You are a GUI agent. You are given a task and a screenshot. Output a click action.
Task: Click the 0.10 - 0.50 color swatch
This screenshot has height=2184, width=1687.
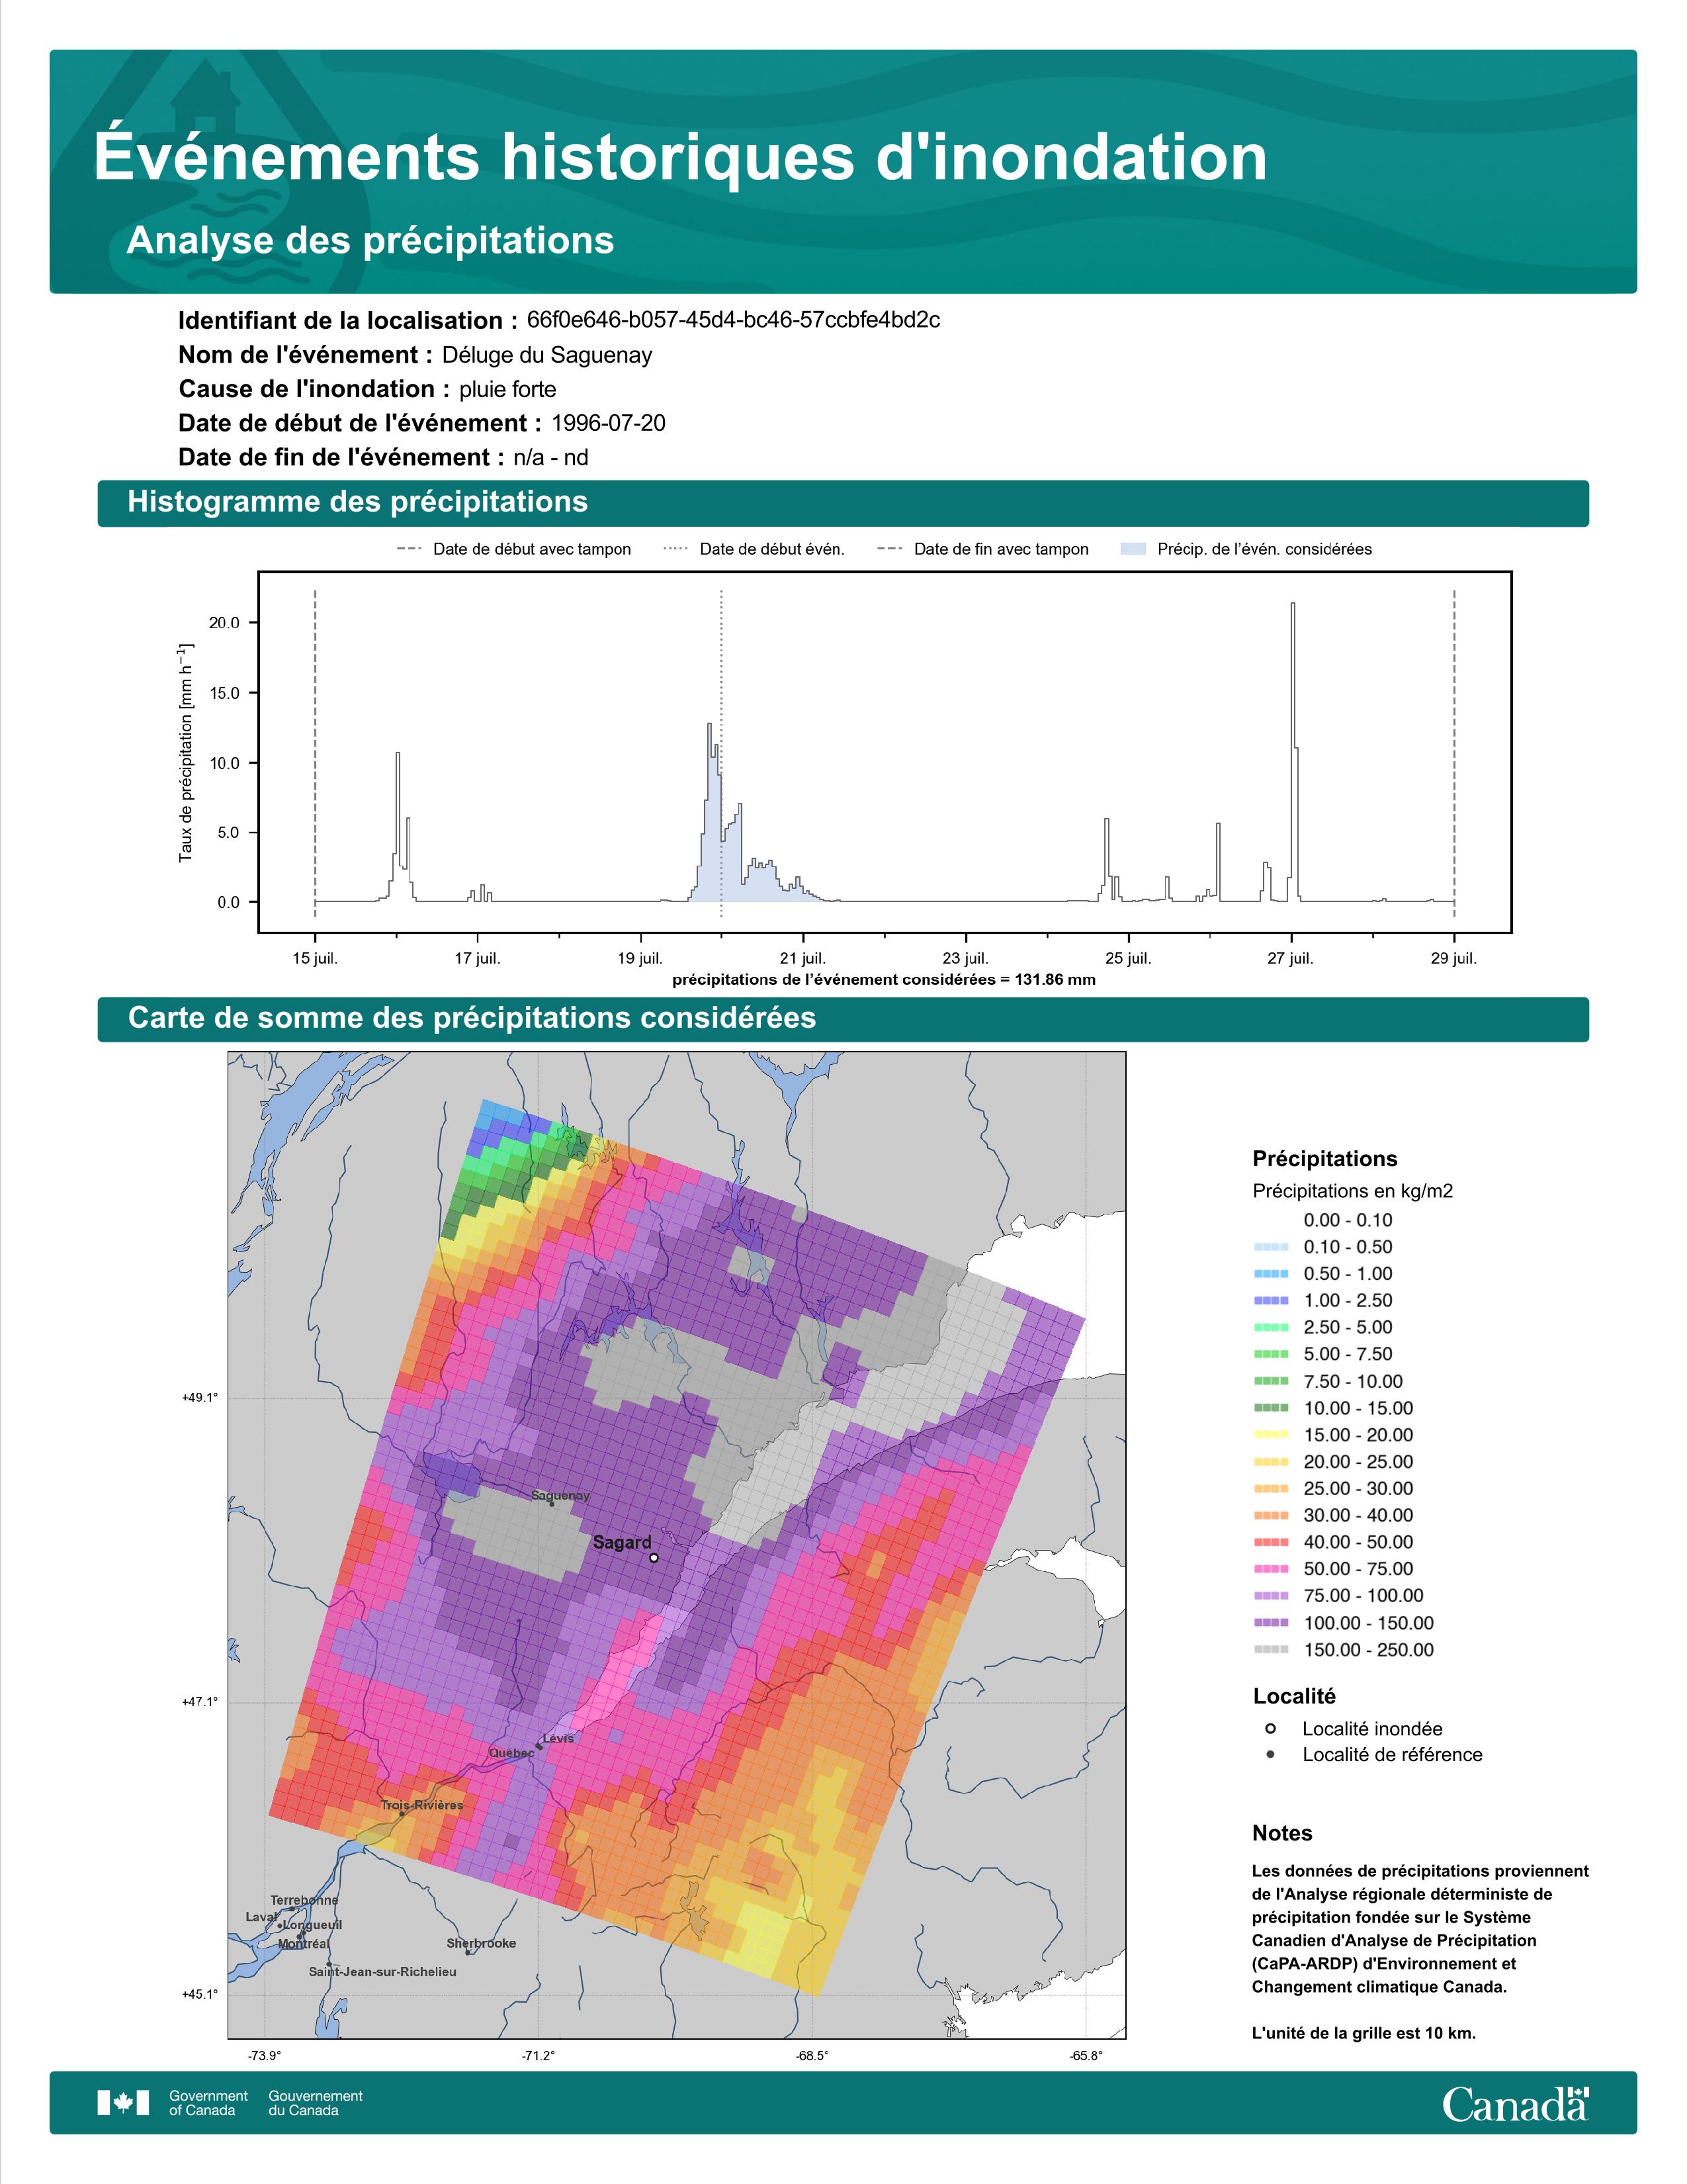[1270, 1247]
